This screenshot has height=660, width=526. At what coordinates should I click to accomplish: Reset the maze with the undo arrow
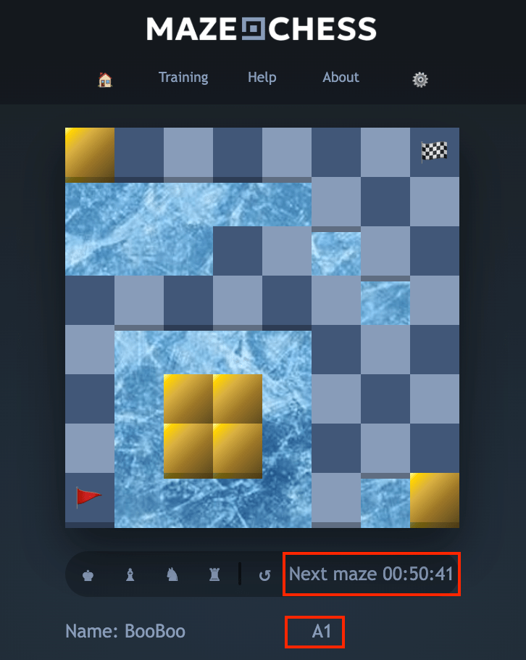[264, 575]
